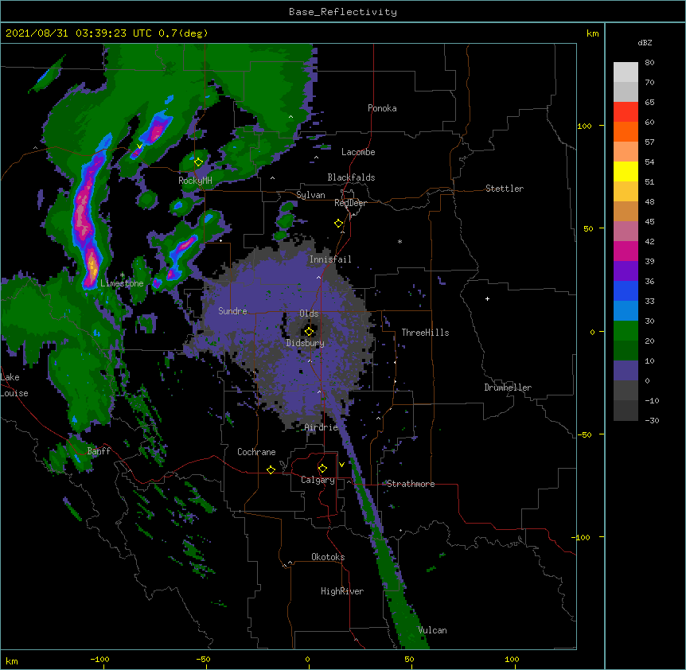Image resolution: width=686 pixels, height=670 pixels.
Task: Click the Olds town label
Action: [x=309, y=314]
